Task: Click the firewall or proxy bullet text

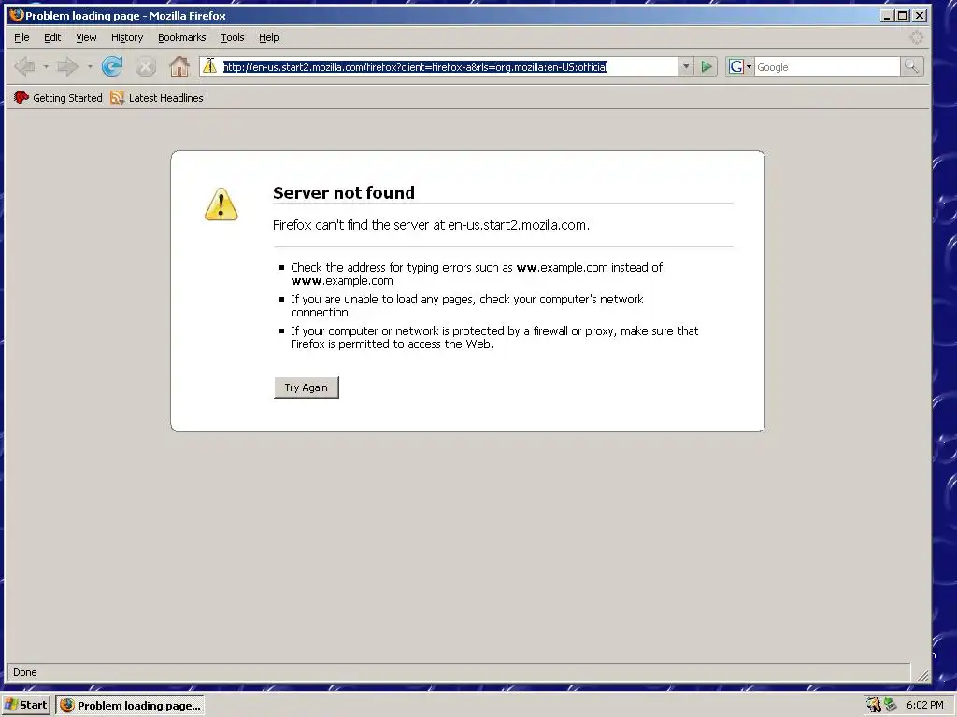Action: pyautogui.click(x=494, y=337)
